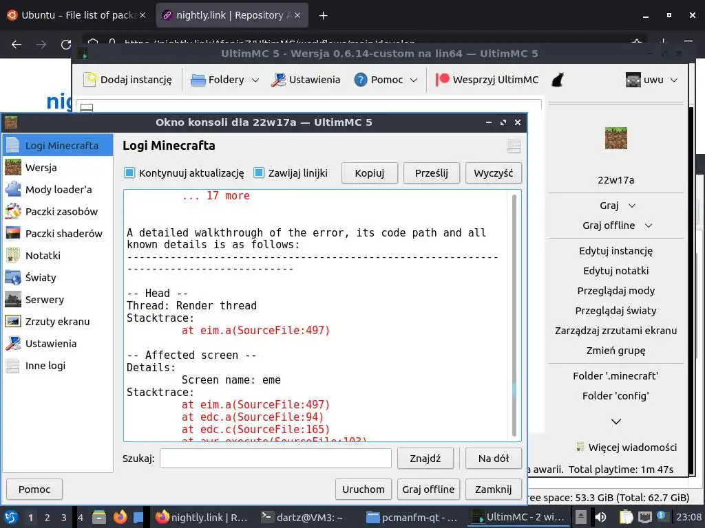This screenshot has height=528, width=705.
Task: Click Przeglądaj mody
Action: pos(616,291)
